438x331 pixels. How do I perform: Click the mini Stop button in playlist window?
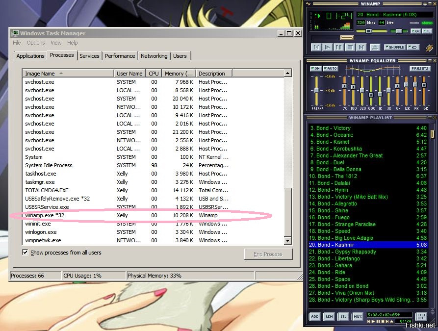383,322
